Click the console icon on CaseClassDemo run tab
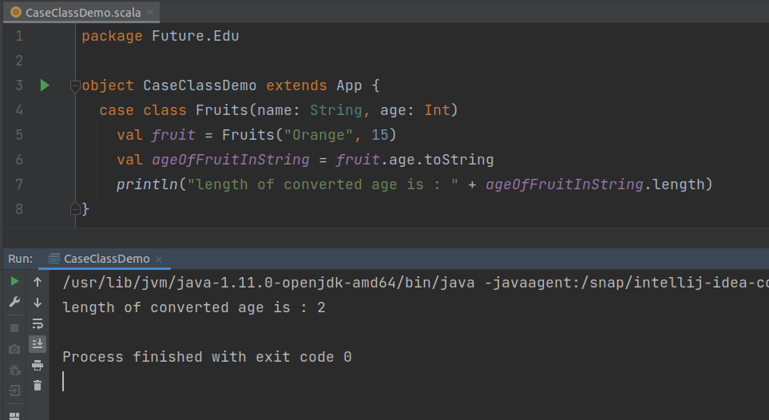This screenshot has width=769, height=420. click(54, 259)
